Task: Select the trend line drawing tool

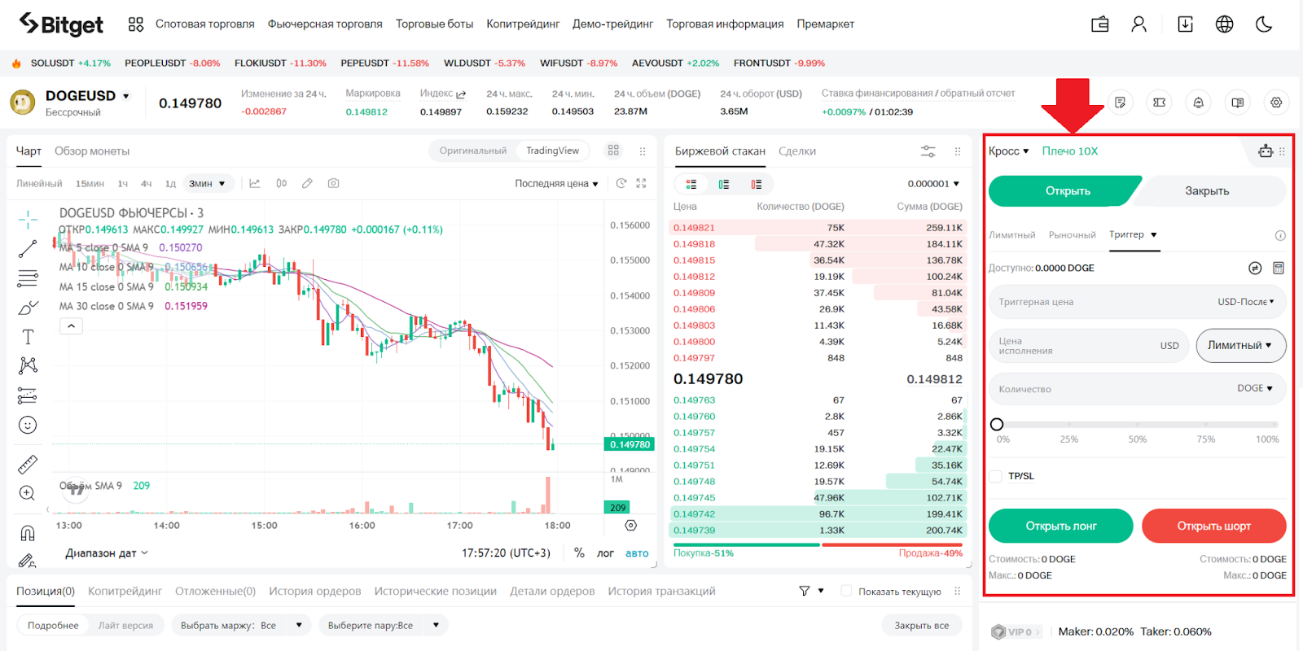Action: [x=28, y=249]
